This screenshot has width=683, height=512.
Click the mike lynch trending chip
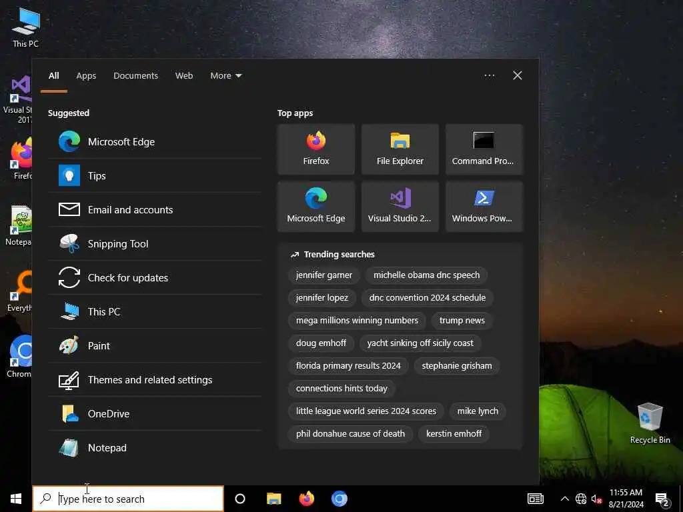(478, 411)
